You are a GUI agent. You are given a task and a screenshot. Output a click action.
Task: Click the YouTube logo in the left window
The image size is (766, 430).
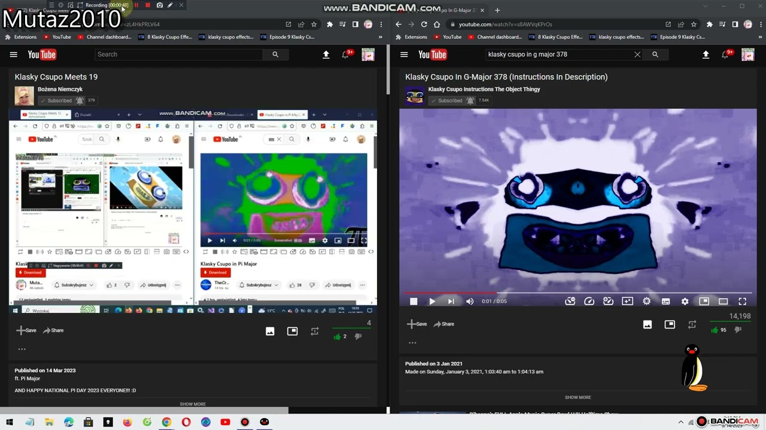click(42, 55)
